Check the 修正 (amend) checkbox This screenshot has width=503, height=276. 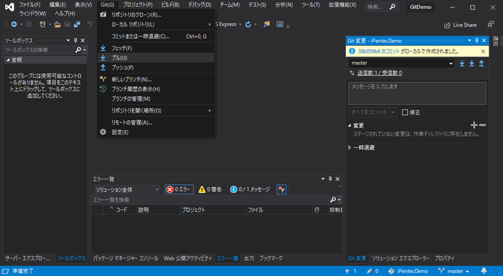coord(405,113)
